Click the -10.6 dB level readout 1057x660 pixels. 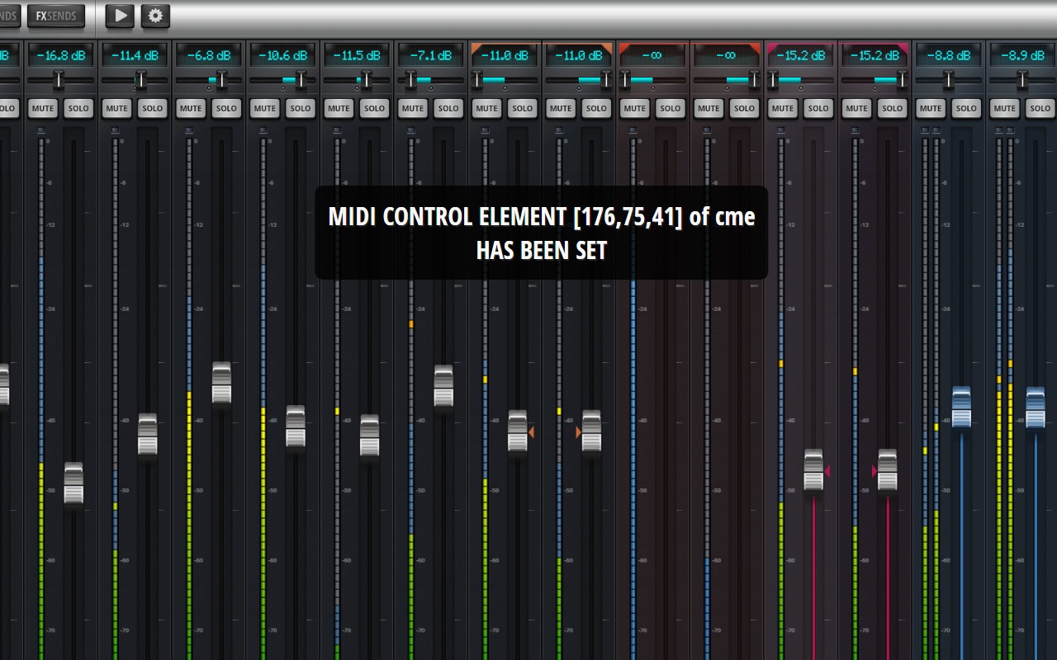(282, 55)
